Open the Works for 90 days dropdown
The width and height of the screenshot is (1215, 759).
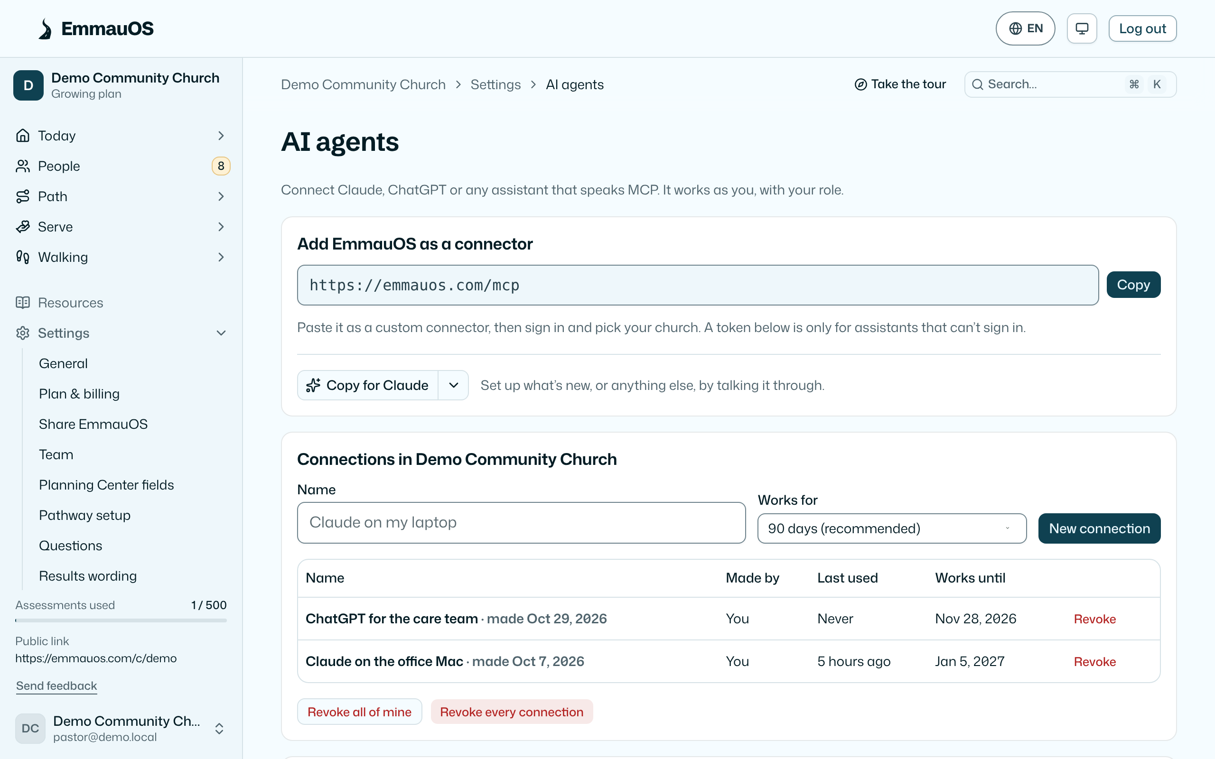[x=892, y=528]
